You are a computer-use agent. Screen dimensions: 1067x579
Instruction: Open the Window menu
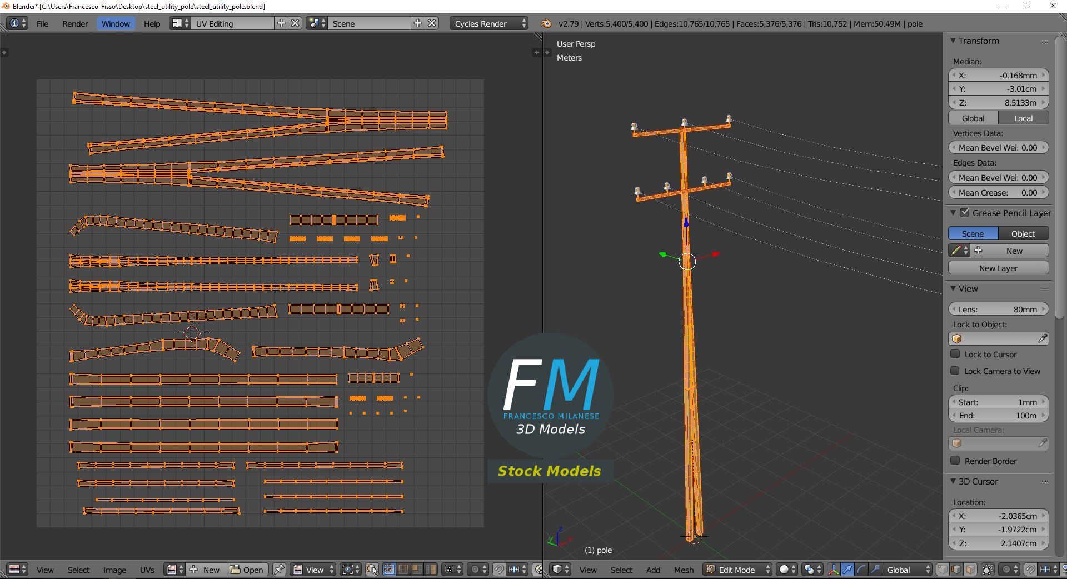tap(116, 23)
